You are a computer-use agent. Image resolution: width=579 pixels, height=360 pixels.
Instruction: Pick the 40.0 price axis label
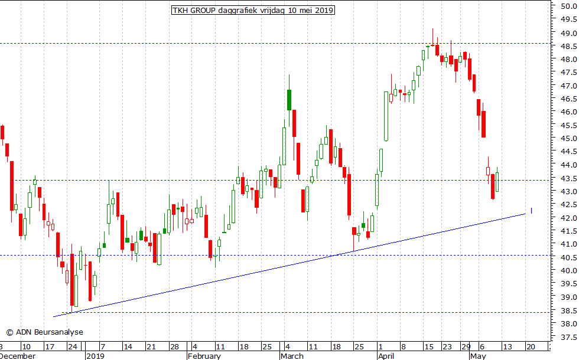[568, 271]
